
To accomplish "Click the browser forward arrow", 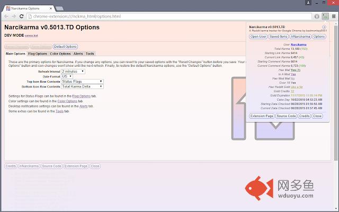I will 14,16.
